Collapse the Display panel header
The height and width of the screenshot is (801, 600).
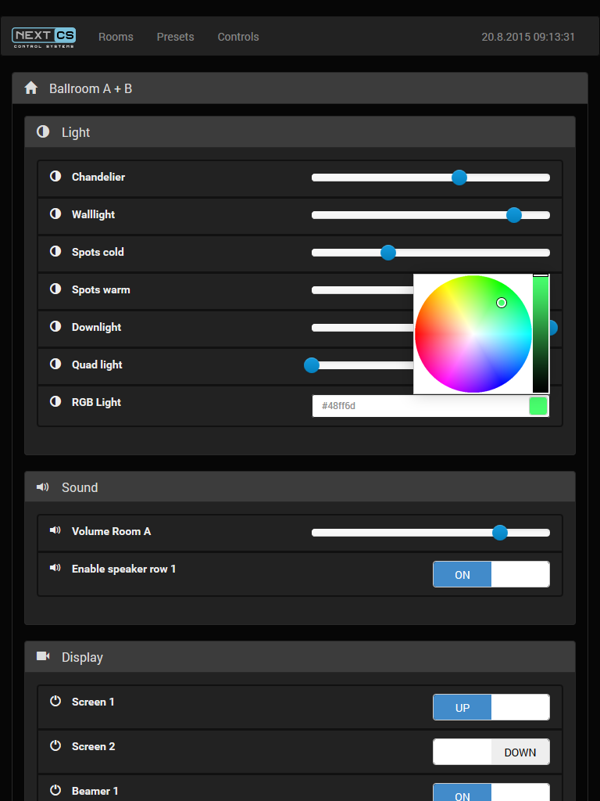300,657
